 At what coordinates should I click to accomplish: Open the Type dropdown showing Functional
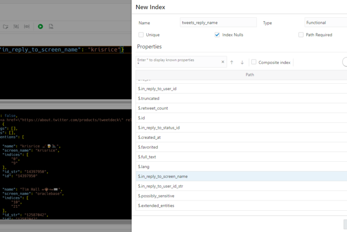326,23
